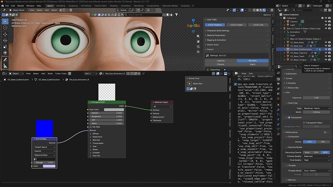Select the Rotate tool in viewport toolbar
This screenshot has width=333, height=187.
(5, 40)
